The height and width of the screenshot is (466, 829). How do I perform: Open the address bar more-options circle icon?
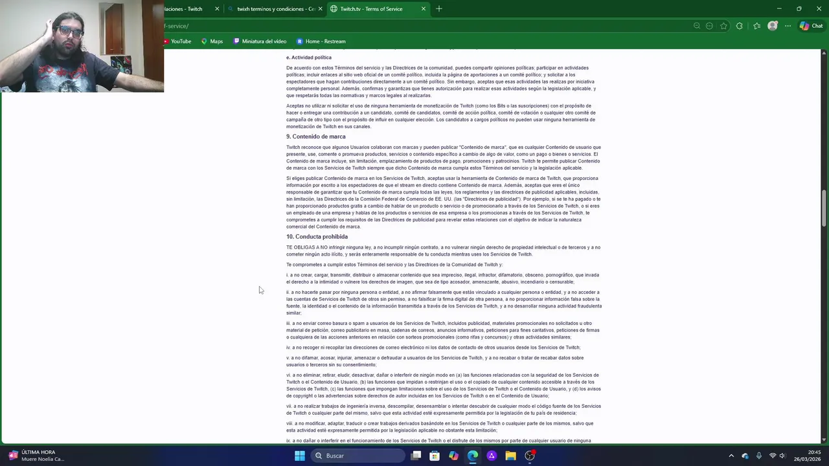[x=709, y=26]
